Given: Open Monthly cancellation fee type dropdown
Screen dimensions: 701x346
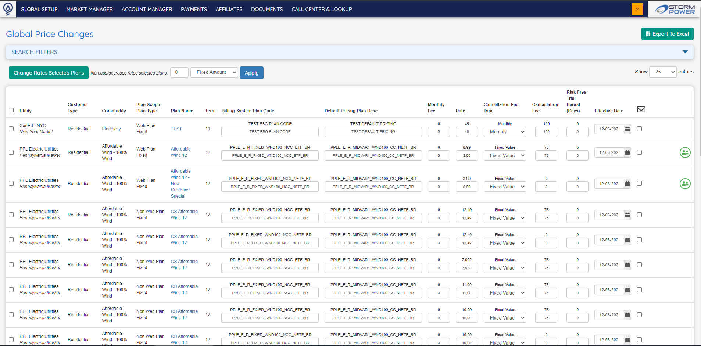Looking at the screenshot, I should pyautogui.click(x=505, y=132).
